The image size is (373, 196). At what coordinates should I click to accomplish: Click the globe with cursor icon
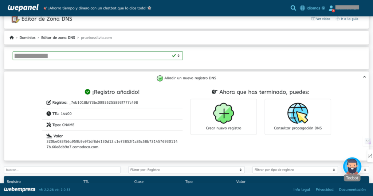pyautogui.click(x=298, y=113)
